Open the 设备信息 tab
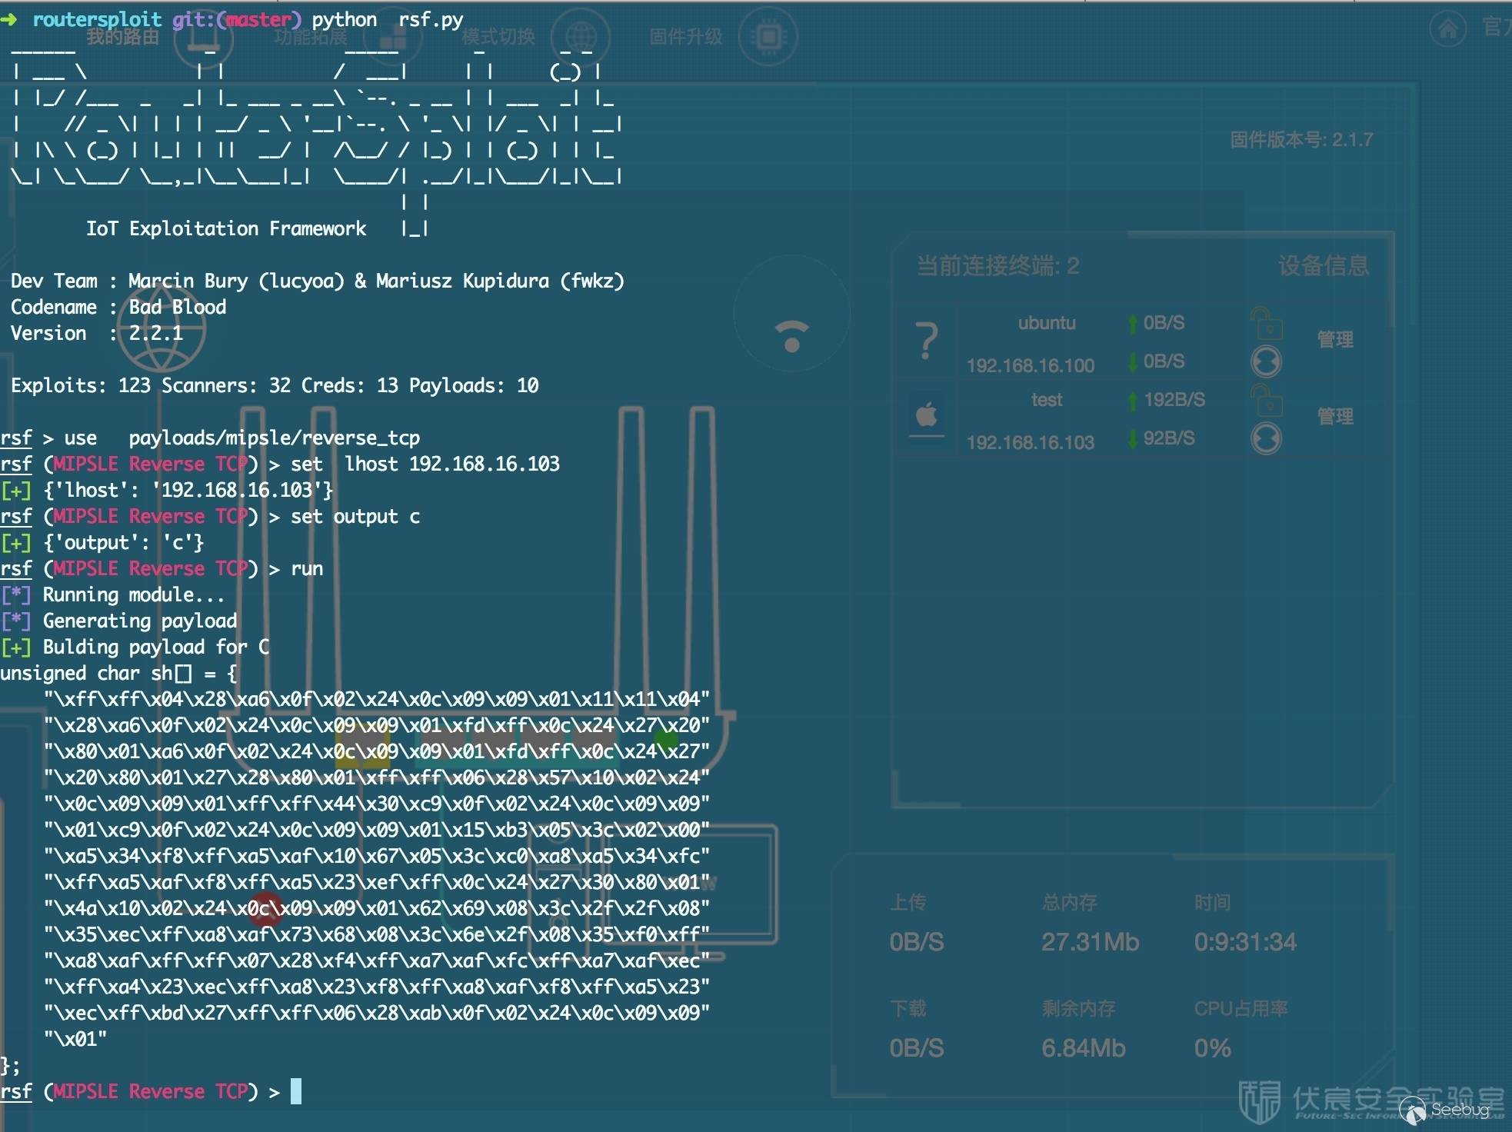Image resolution: width=1512 pixels, height=1132 pixels. click(1324, 265)
